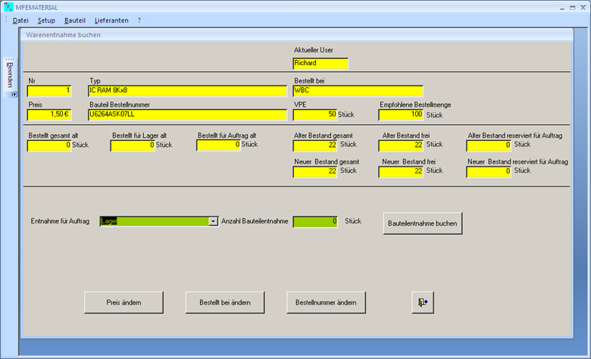591x359 pixels.
Task: Click the Alter Bestand frei field
Action: coord(401,145)
